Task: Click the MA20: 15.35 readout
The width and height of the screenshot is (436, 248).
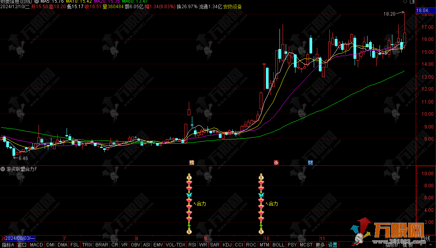Action: coord(107,2)
